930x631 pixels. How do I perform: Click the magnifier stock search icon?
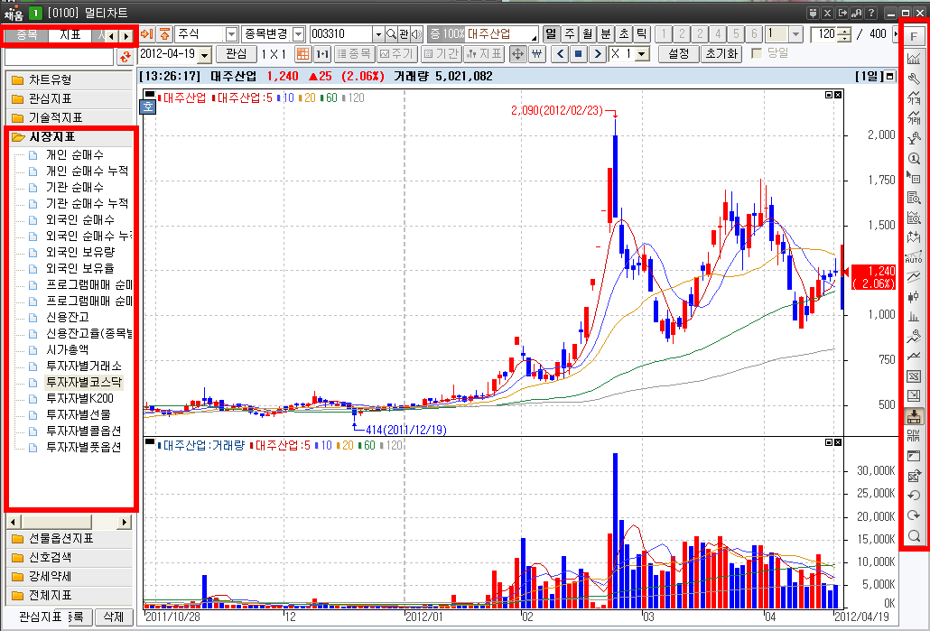(392, 33)
